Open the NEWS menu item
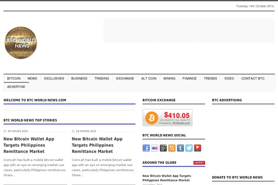Viewport: 278px width, 185px height. click(x=32, y=79)
